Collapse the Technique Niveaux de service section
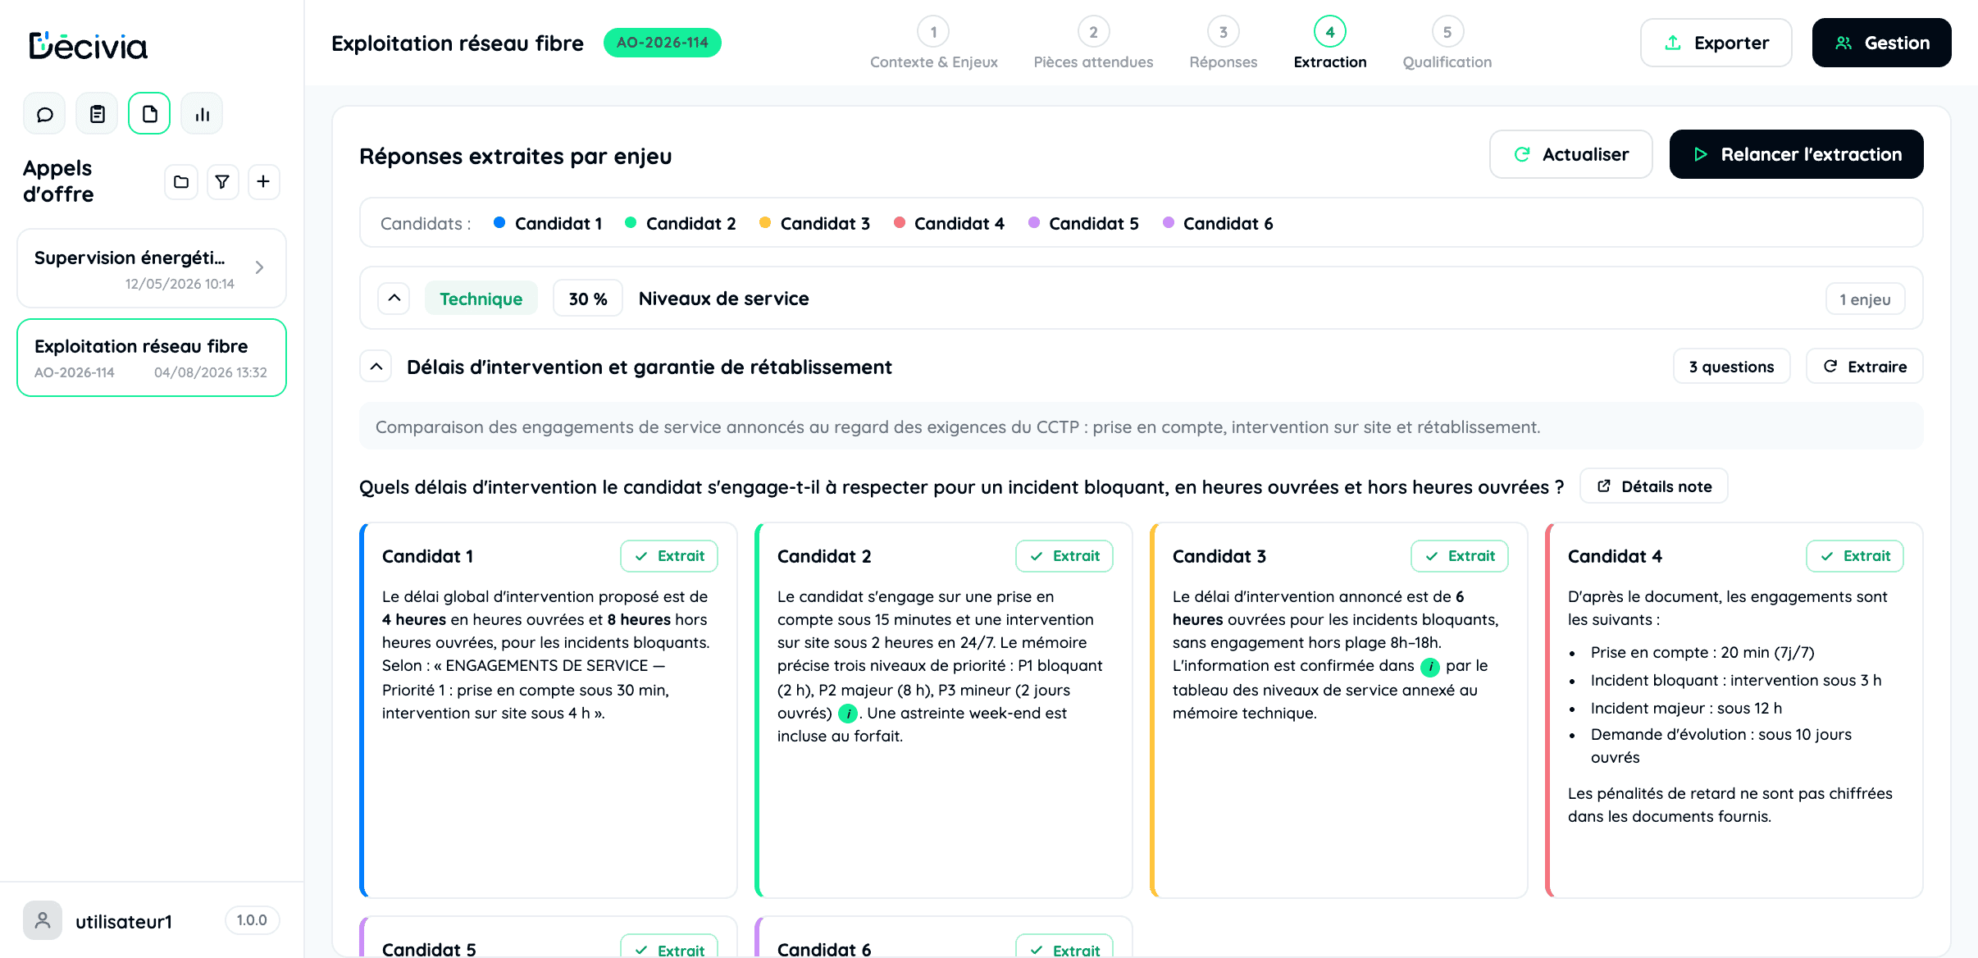This screenshot has width=1978, height=958. (x=394, y=299)
